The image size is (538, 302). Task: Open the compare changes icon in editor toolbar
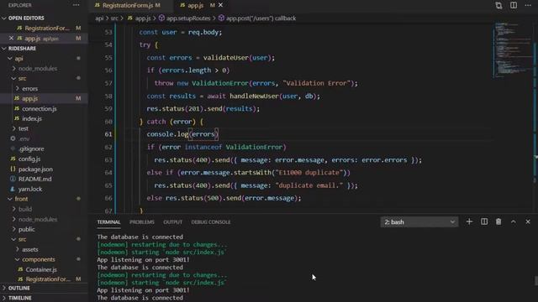pos(498,6)
